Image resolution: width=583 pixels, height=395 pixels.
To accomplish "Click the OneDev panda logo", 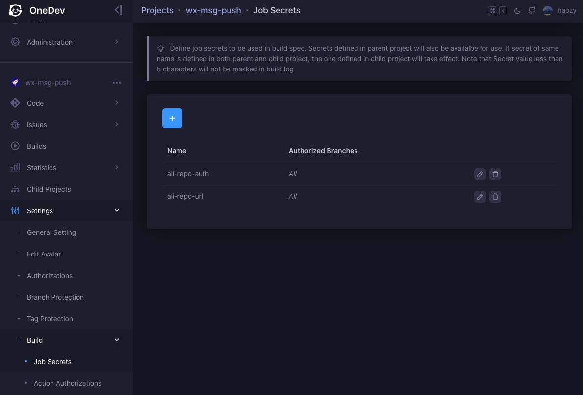I will coord(15,10).
